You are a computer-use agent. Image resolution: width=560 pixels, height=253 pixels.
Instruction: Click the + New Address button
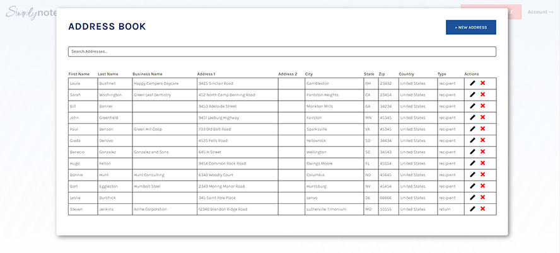[470, 27]
